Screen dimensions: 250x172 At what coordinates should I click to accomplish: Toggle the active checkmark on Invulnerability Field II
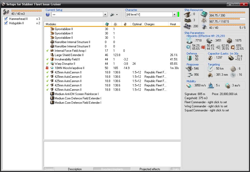(47, 59)
